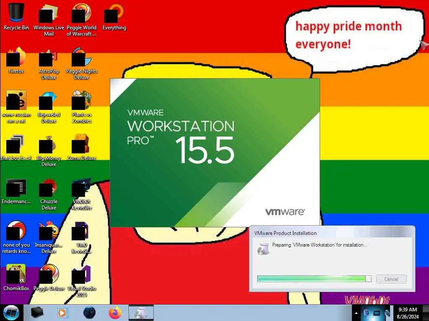Select the 'that but its c#' icon
Image resolution: width=429 pixels, height=321 pixels.
pyautogui.click(x=16, y=147)
